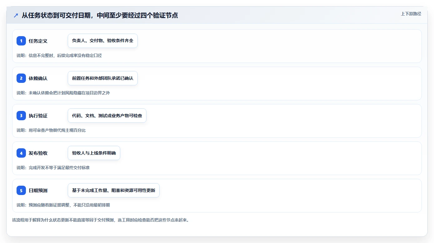Screen dimensions: 434x243
Task: Select step number badge 3
Action: pyautogui.click(x=21, y=116)
